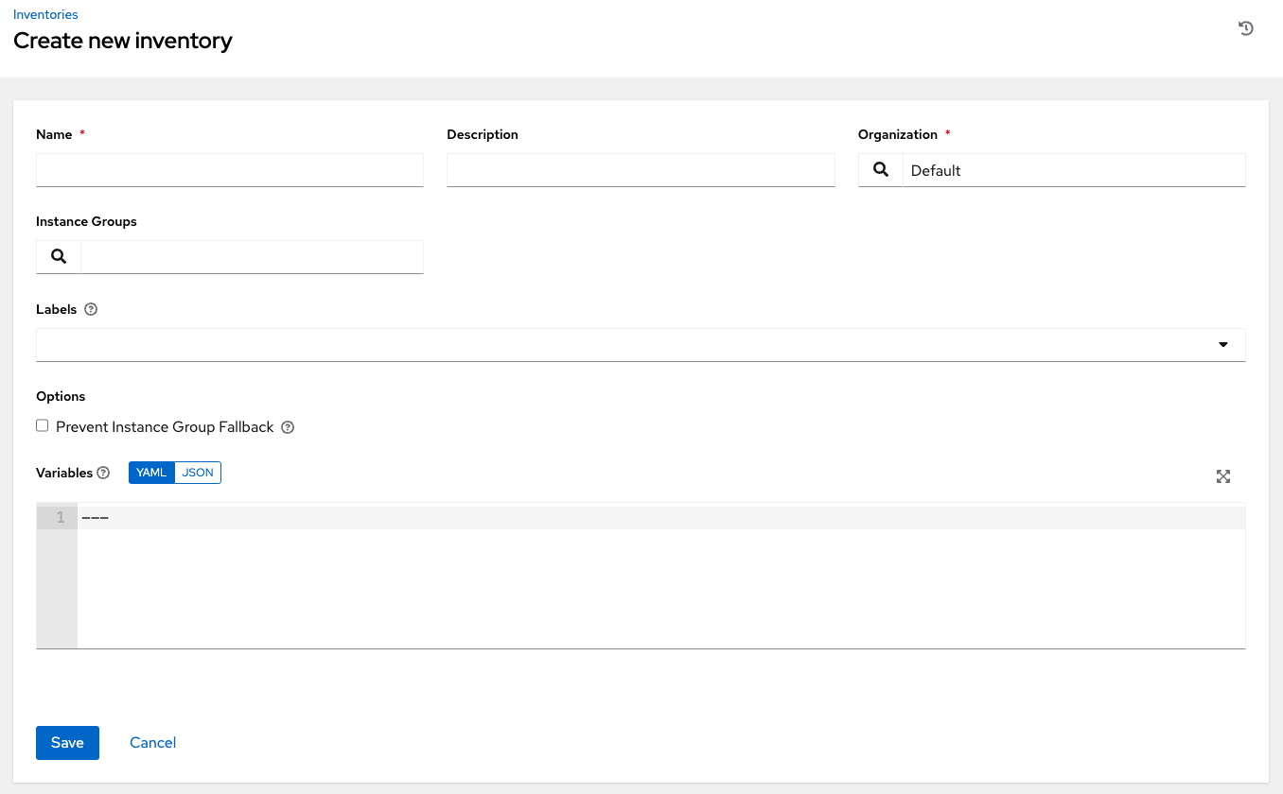1283x794 pixels.
Task: Enable the Prevent Instance Group Fallback checkbox
Action: point(42,425)
